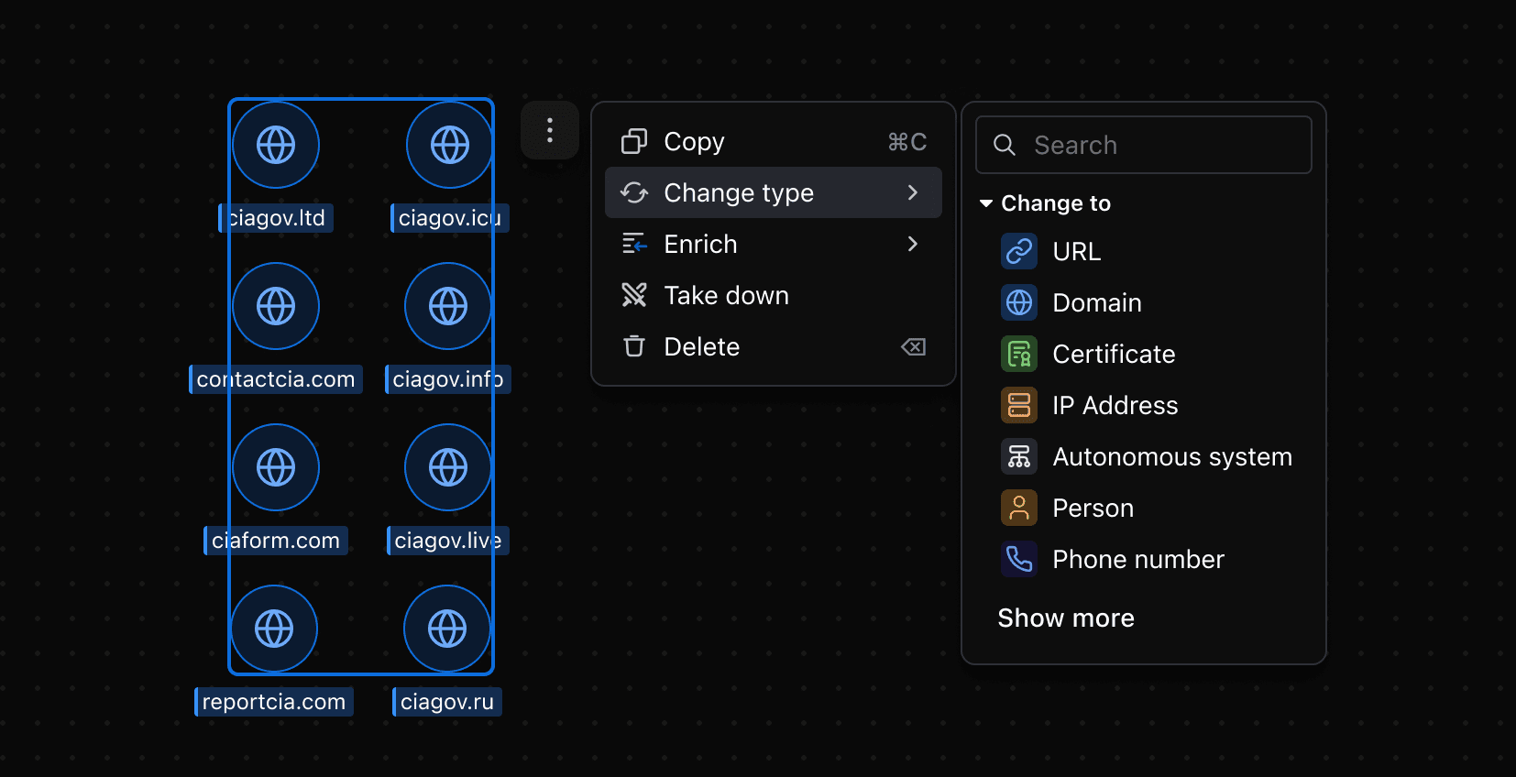The width and height of the screenshot is (1516, 777).
Task: Select Take down menu entry
Action: coord(726,295)
